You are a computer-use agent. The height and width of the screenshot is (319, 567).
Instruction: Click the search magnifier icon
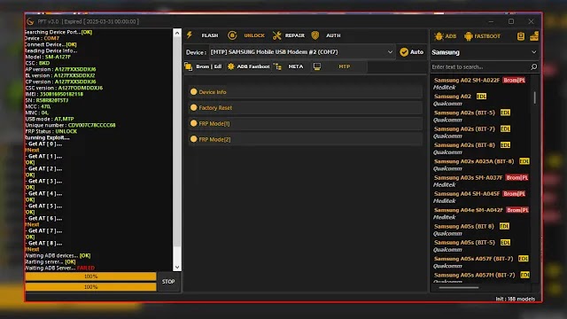tap(533, 67)
